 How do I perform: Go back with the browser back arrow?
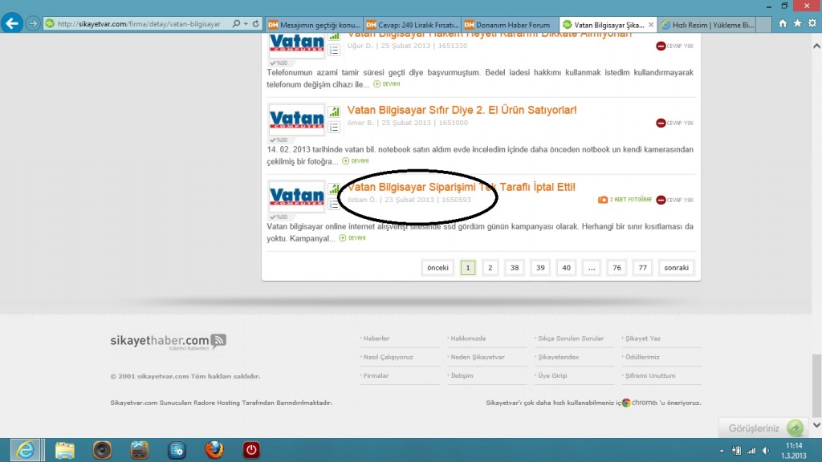[x=11, y=23]
